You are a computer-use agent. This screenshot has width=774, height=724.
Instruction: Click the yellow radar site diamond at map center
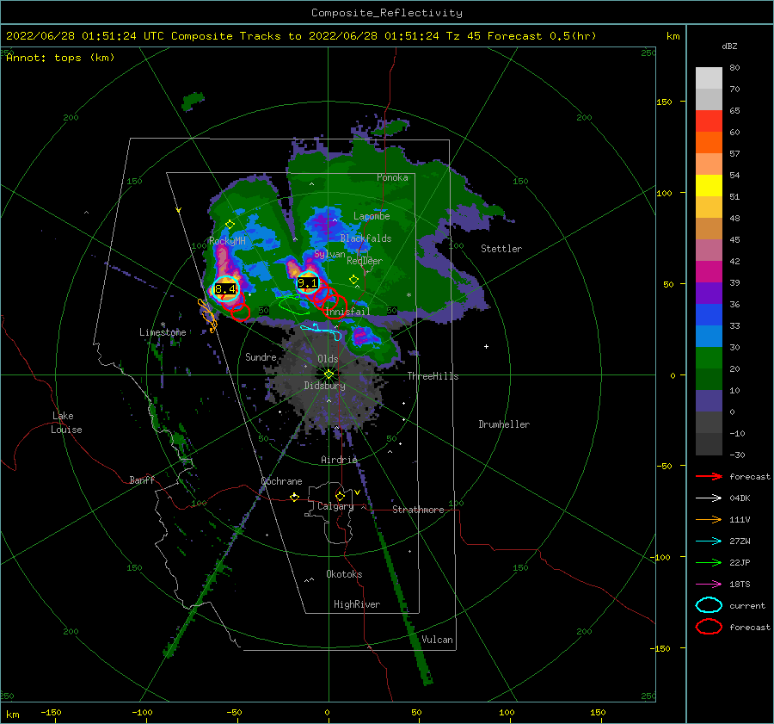[x=329, y=374]
